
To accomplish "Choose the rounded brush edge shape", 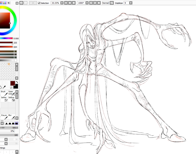I will tap(10, 123).
